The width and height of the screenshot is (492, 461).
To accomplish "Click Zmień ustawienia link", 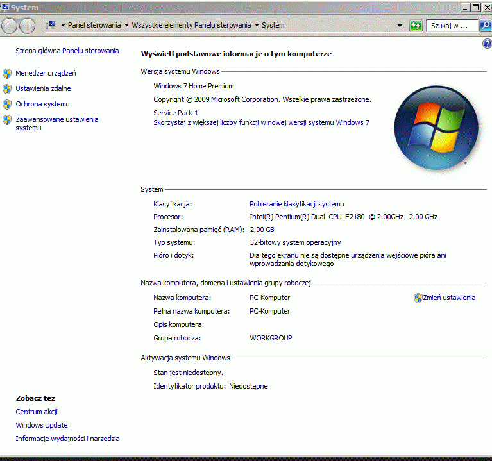I will (x=449, y=298).
